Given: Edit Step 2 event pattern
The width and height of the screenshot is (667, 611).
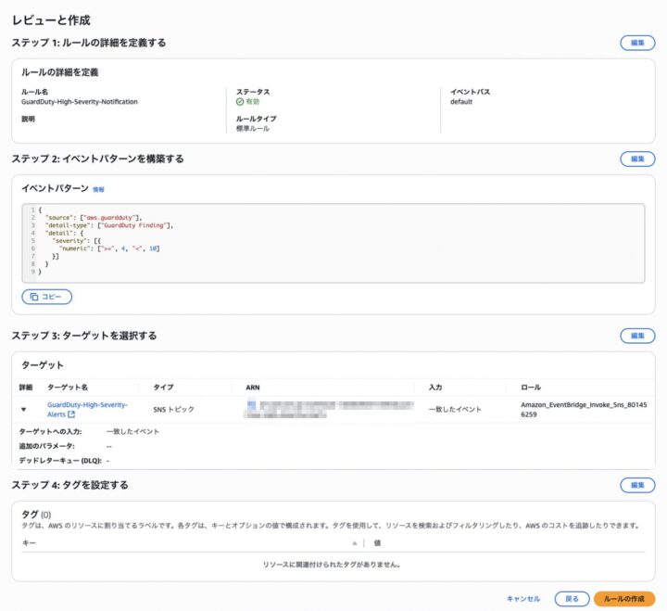Looking at the screenshot, I should point(636,159).
